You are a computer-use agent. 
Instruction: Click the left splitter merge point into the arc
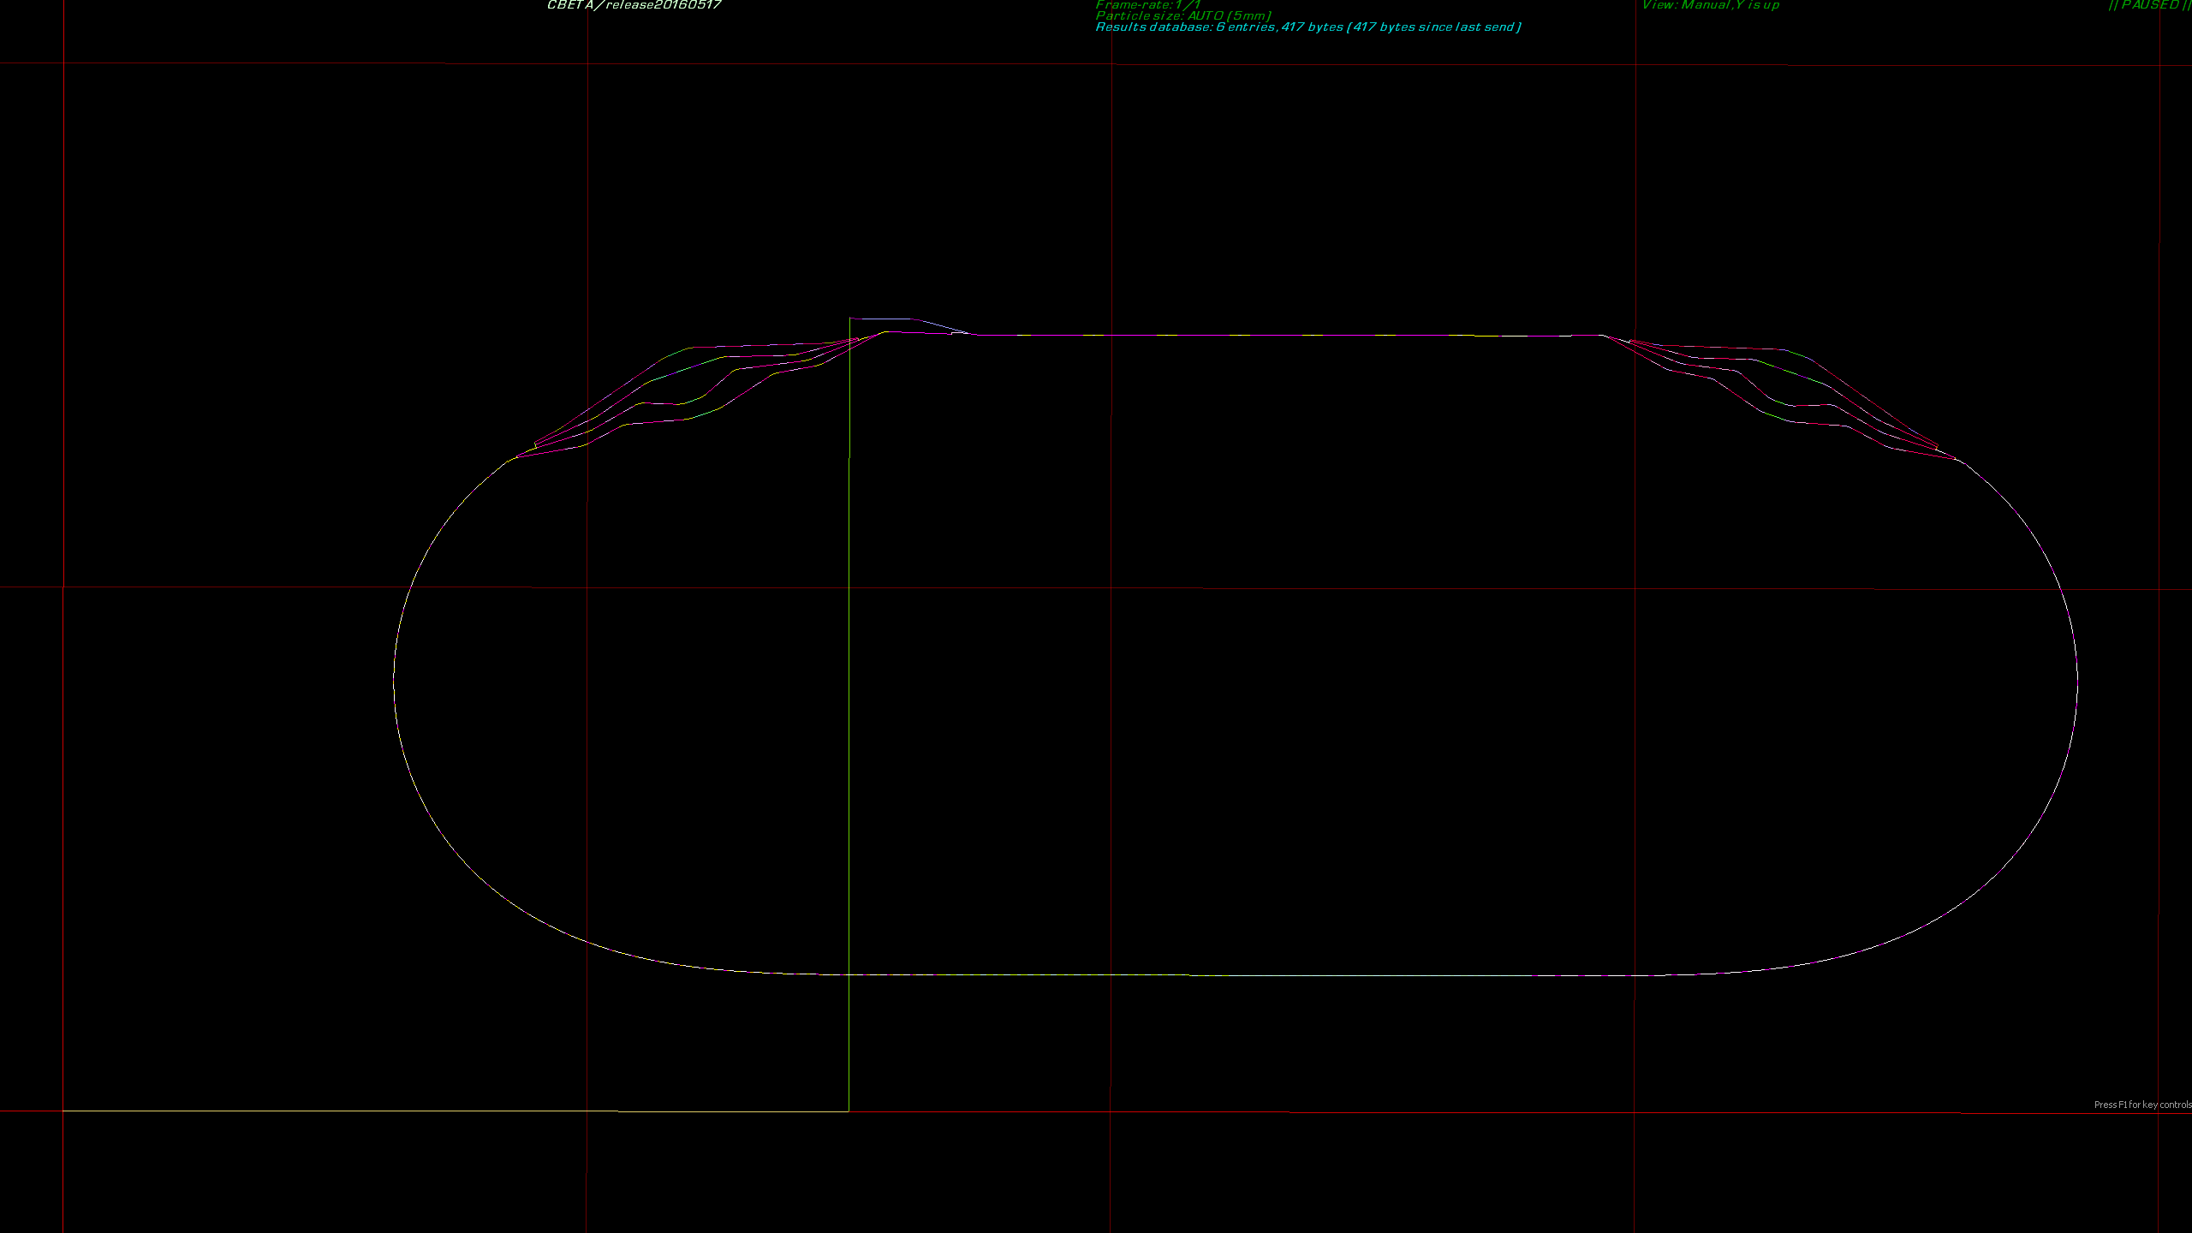click(516, 457)
